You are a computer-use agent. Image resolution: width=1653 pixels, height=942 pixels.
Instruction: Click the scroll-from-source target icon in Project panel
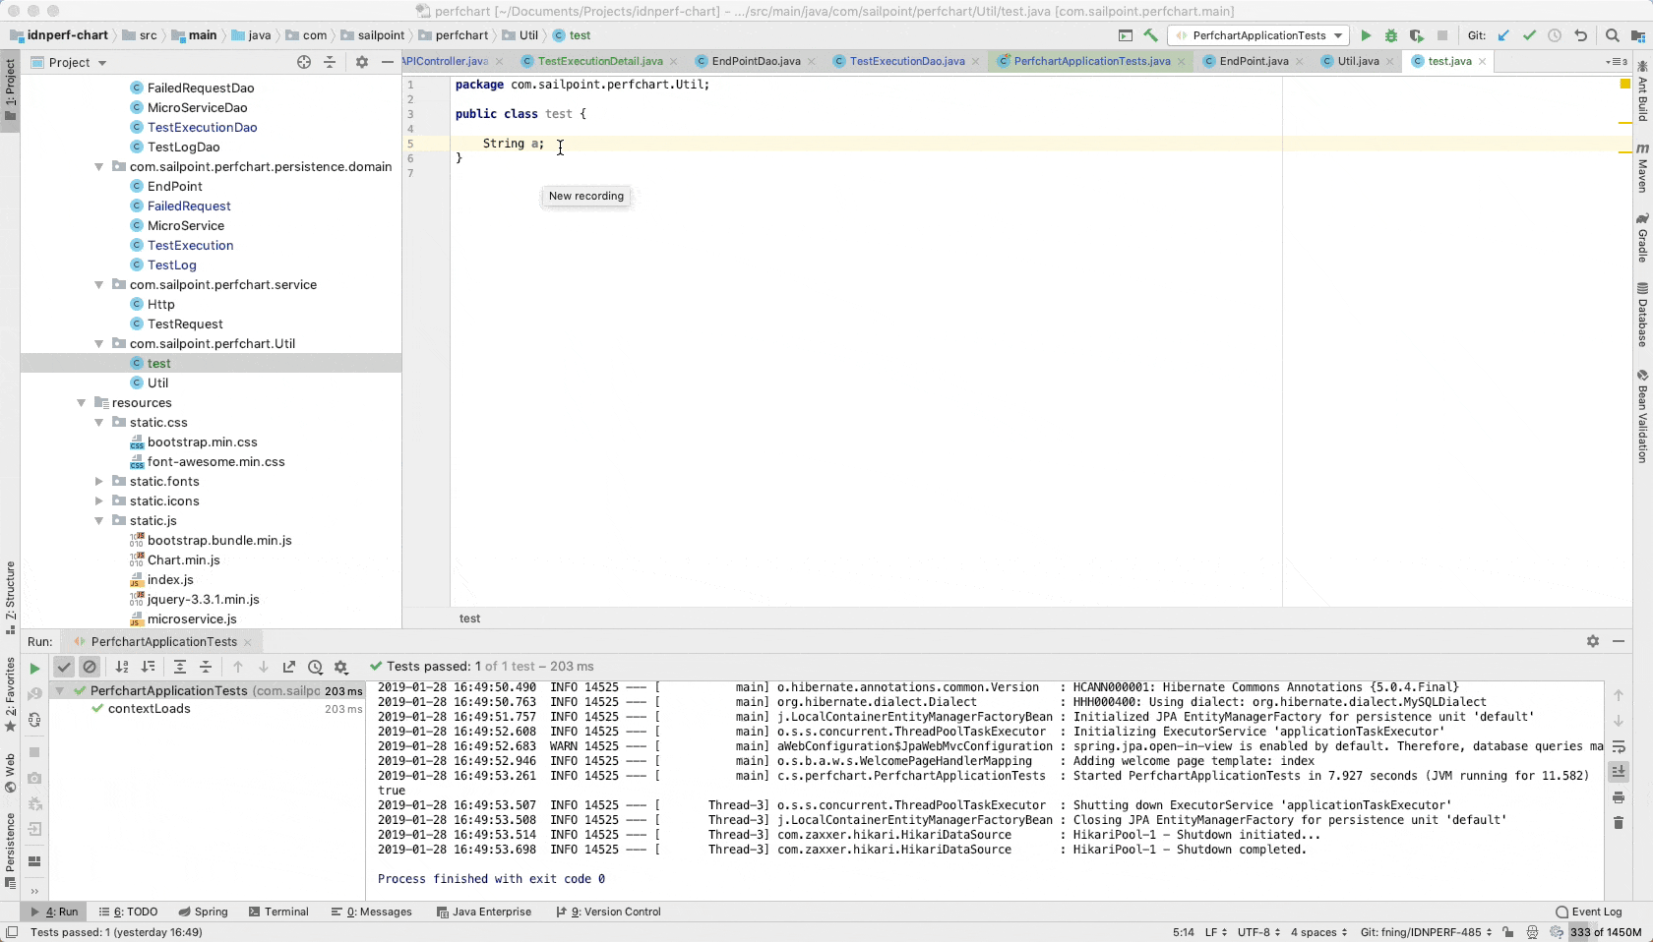pos(304,62)
